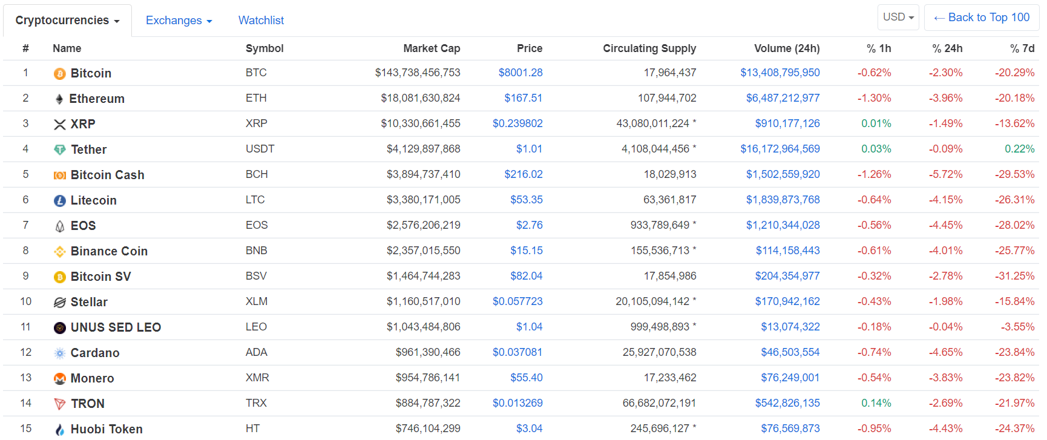Screen dimensions: 1047x440
Task: Sort by Volume (24h) column header
Action: 786,48
